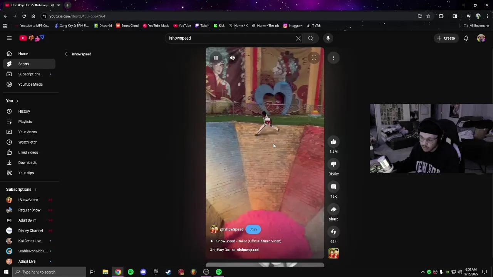This screenshot has width=493, height=277.
Task: Toggle the hamburger guide menu
Action: point(9,38)
